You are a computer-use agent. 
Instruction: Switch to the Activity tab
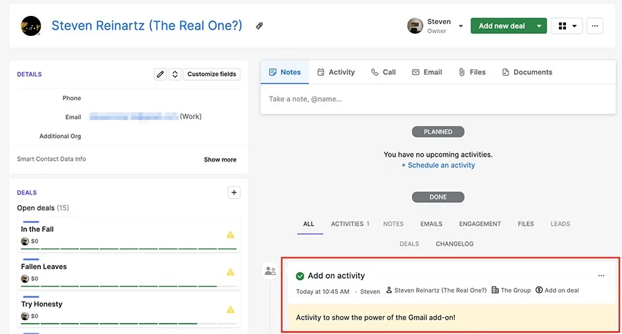(x=336, y=72)
